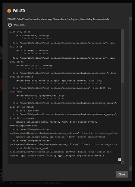The image size is (135, 187).
Task: Click the traceback pane scrollbar thumb
Action: [123, 57]
